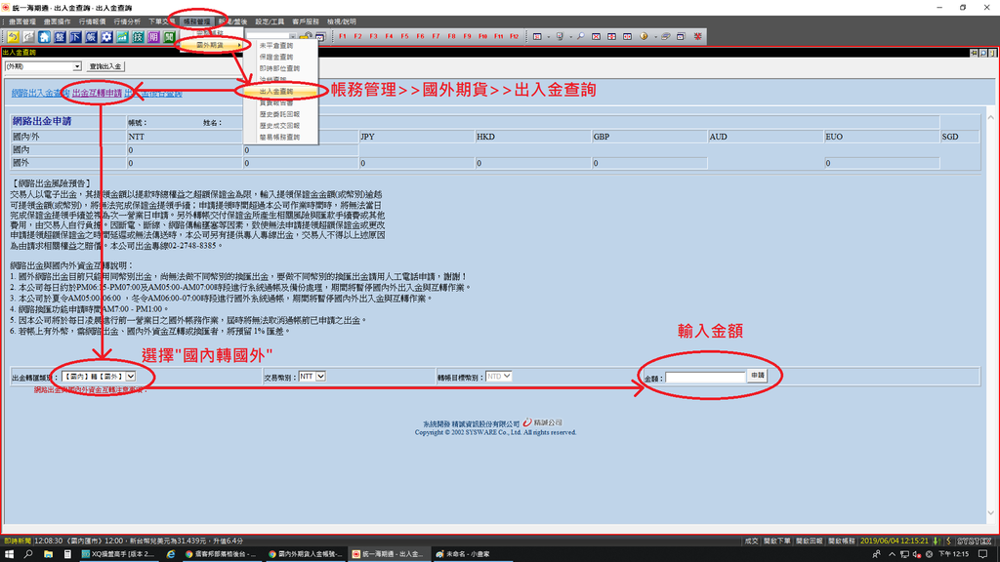The height and width of the screenshot is (562, 1000).
Task: Click the 期 futures toolbar icon
Action: (154, 37)
